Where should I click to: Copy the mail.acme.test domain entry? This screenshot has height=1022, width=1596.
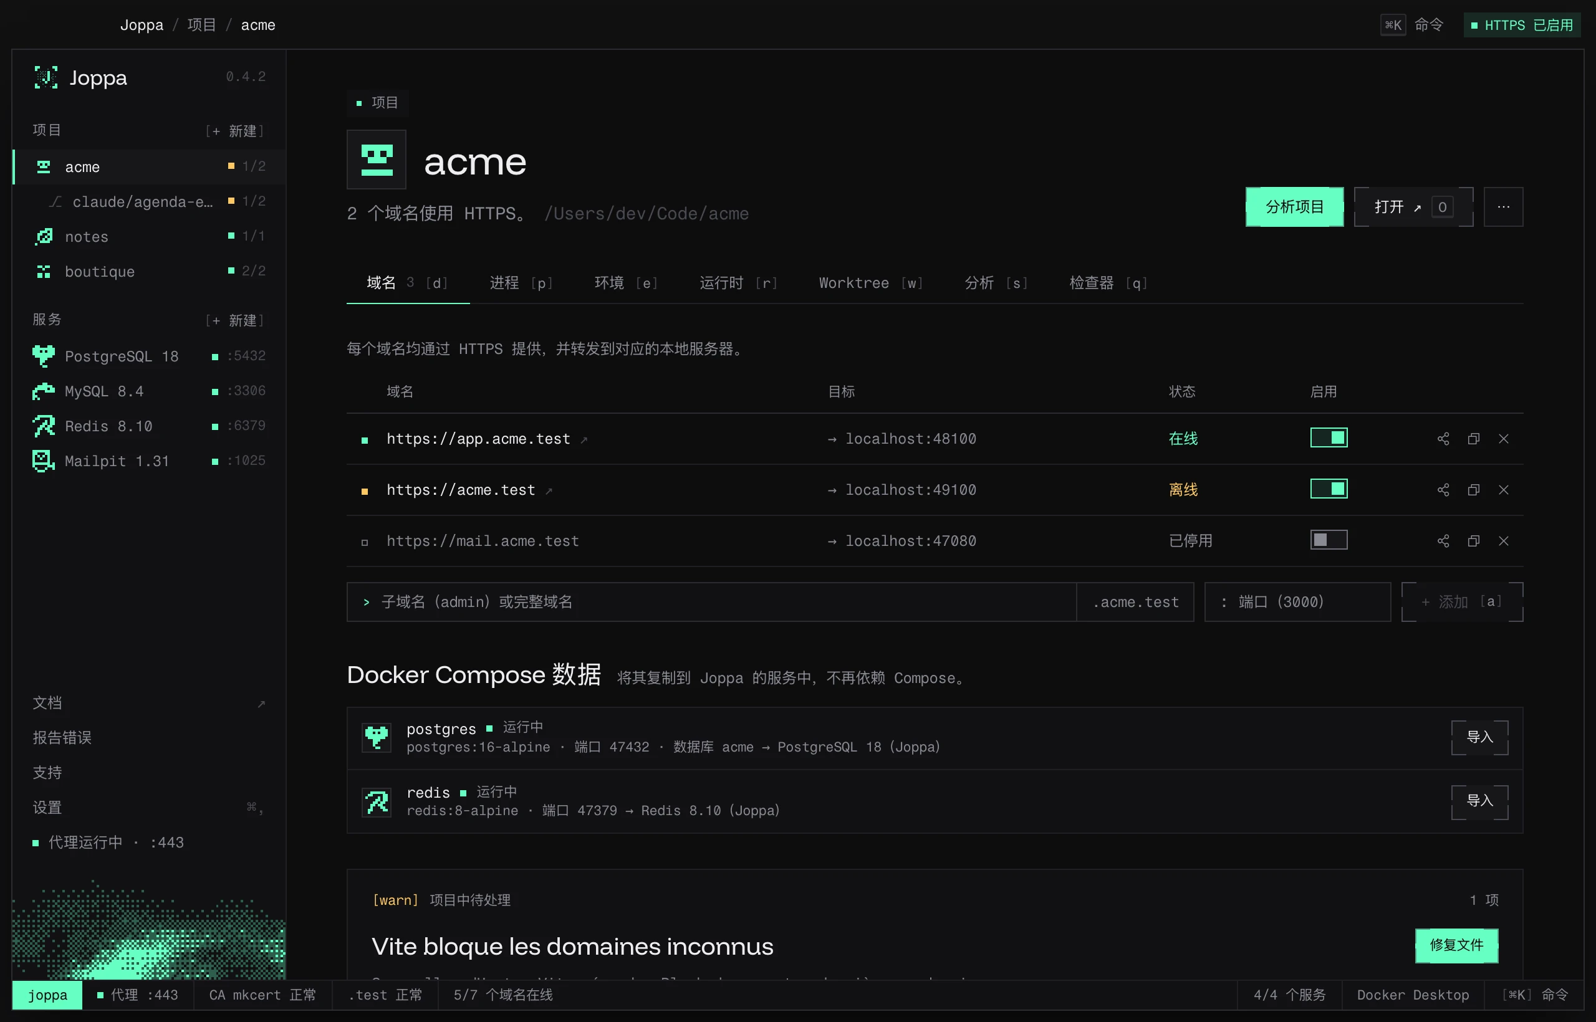(1473, 541)
